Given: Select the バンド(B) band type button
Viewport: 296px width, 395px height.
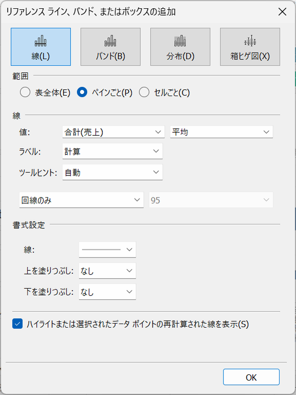Looking at the screenshot, I should point(110,47).
